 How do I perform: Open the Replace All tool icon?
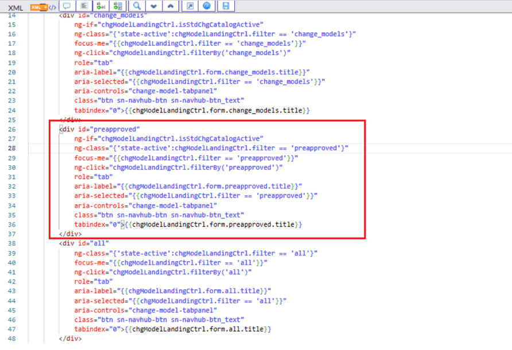(118, 6)
